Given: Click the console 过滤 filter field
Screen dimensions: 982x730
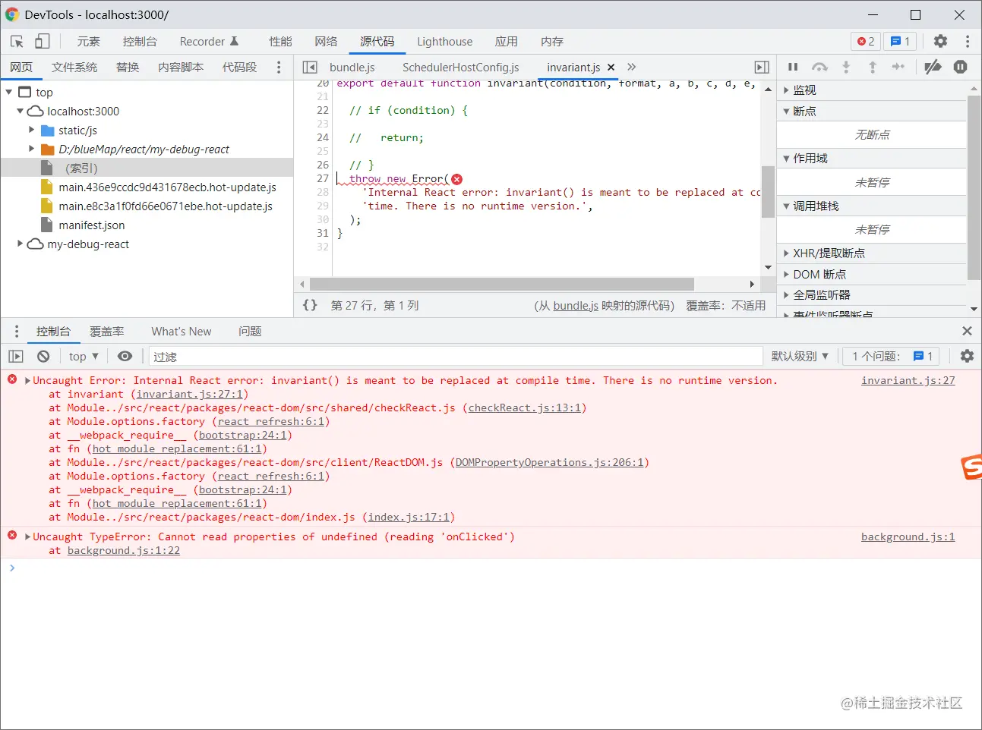Looking at the screenshot, I should [x=456, y=356].
